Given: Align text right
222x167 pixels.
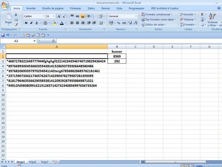Looking at the screenshot, I should [x=83, y=23].
